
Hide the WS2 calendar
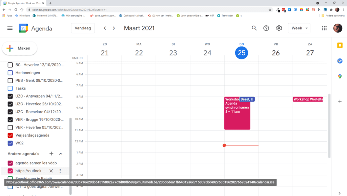(10, 143)
